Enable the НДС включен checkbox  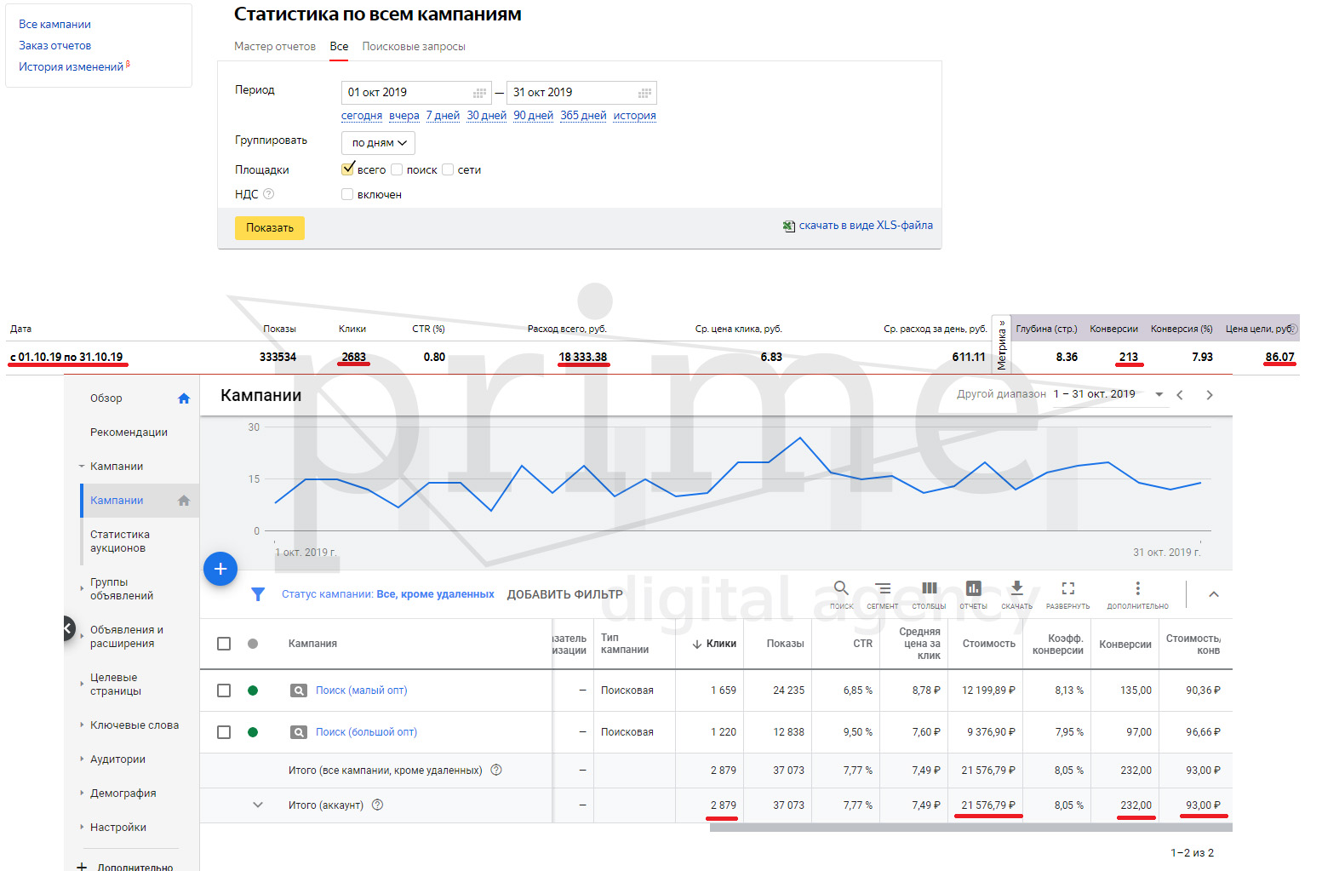point(347,194)
